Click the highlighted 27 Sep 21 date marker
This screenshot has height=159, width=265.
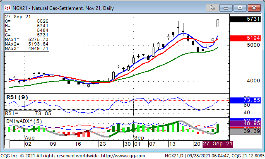pyautogui.click(x=218, y=144)
